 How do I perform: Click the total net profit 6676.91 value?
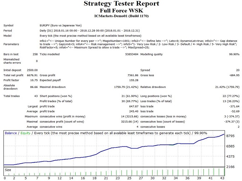click(31, 75)
